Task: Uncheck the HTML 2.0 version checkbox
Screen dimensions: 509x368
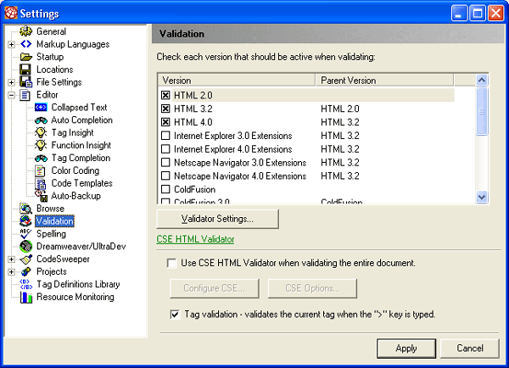Action: [165, 95]
